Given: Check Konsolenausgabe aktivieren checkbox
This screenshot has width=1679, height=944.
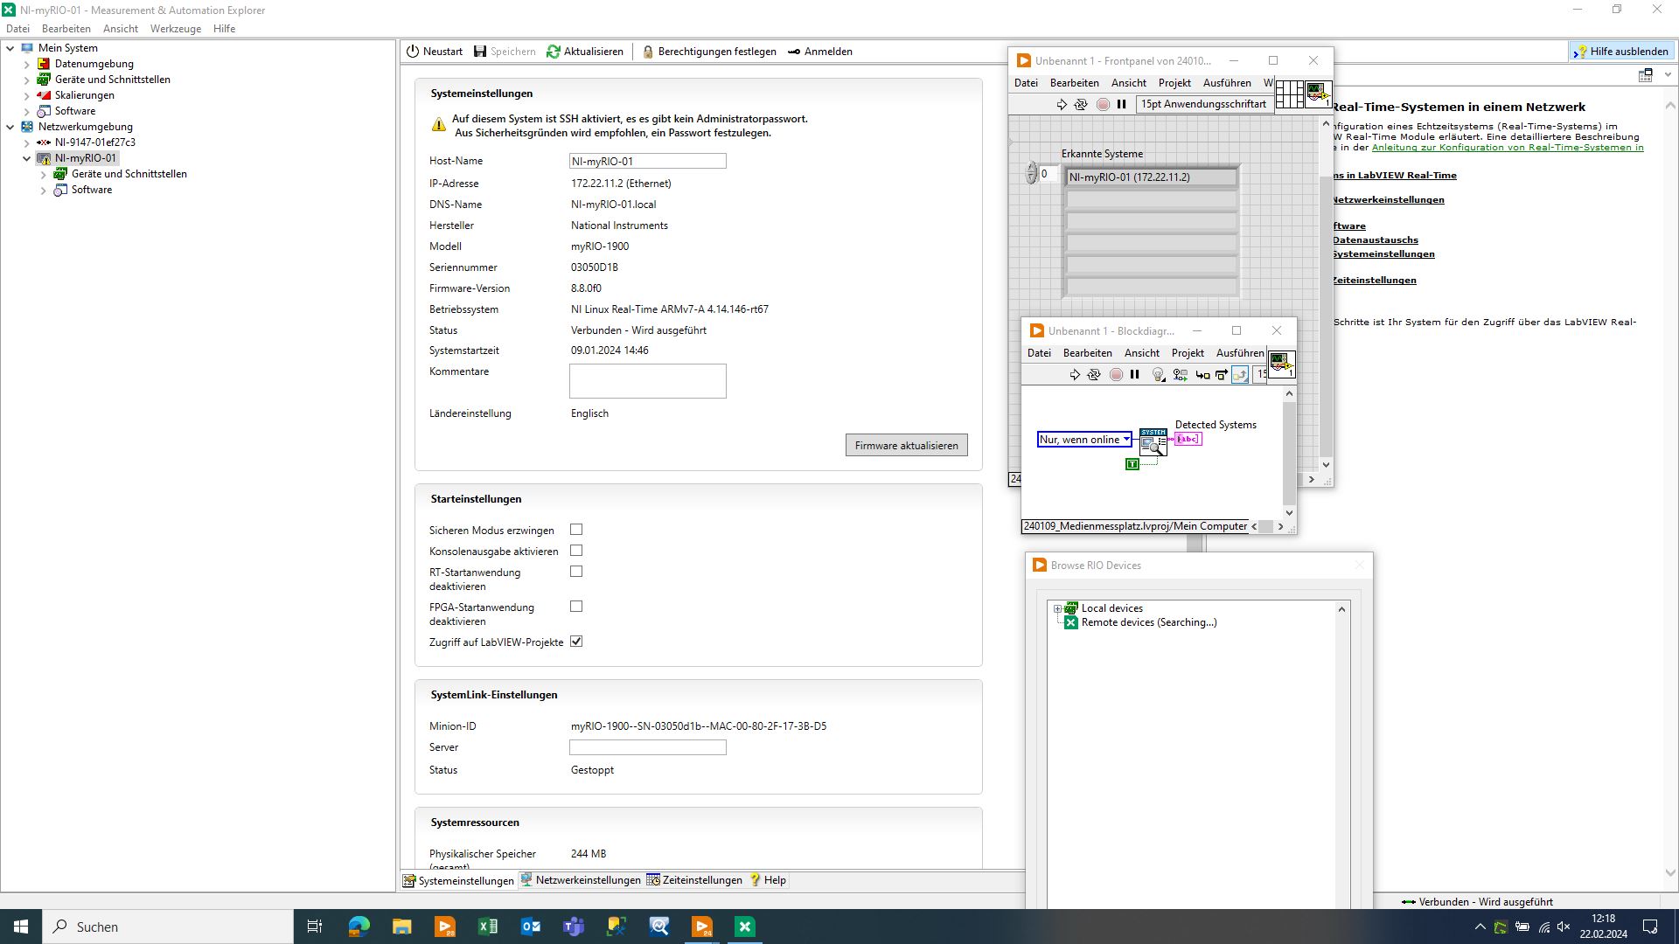Looking at the screenshot, I should tap(576, 551).
